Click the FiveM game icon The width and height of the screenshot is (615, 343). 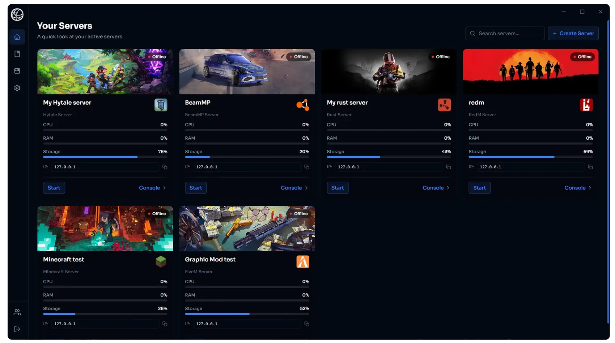click(303, 262)
